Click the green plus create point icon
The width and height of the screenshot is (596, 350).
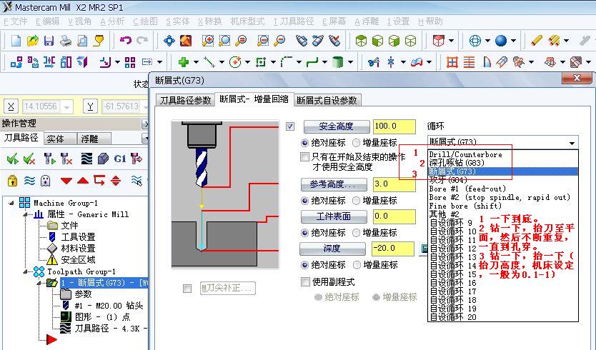tap(184, 62)
